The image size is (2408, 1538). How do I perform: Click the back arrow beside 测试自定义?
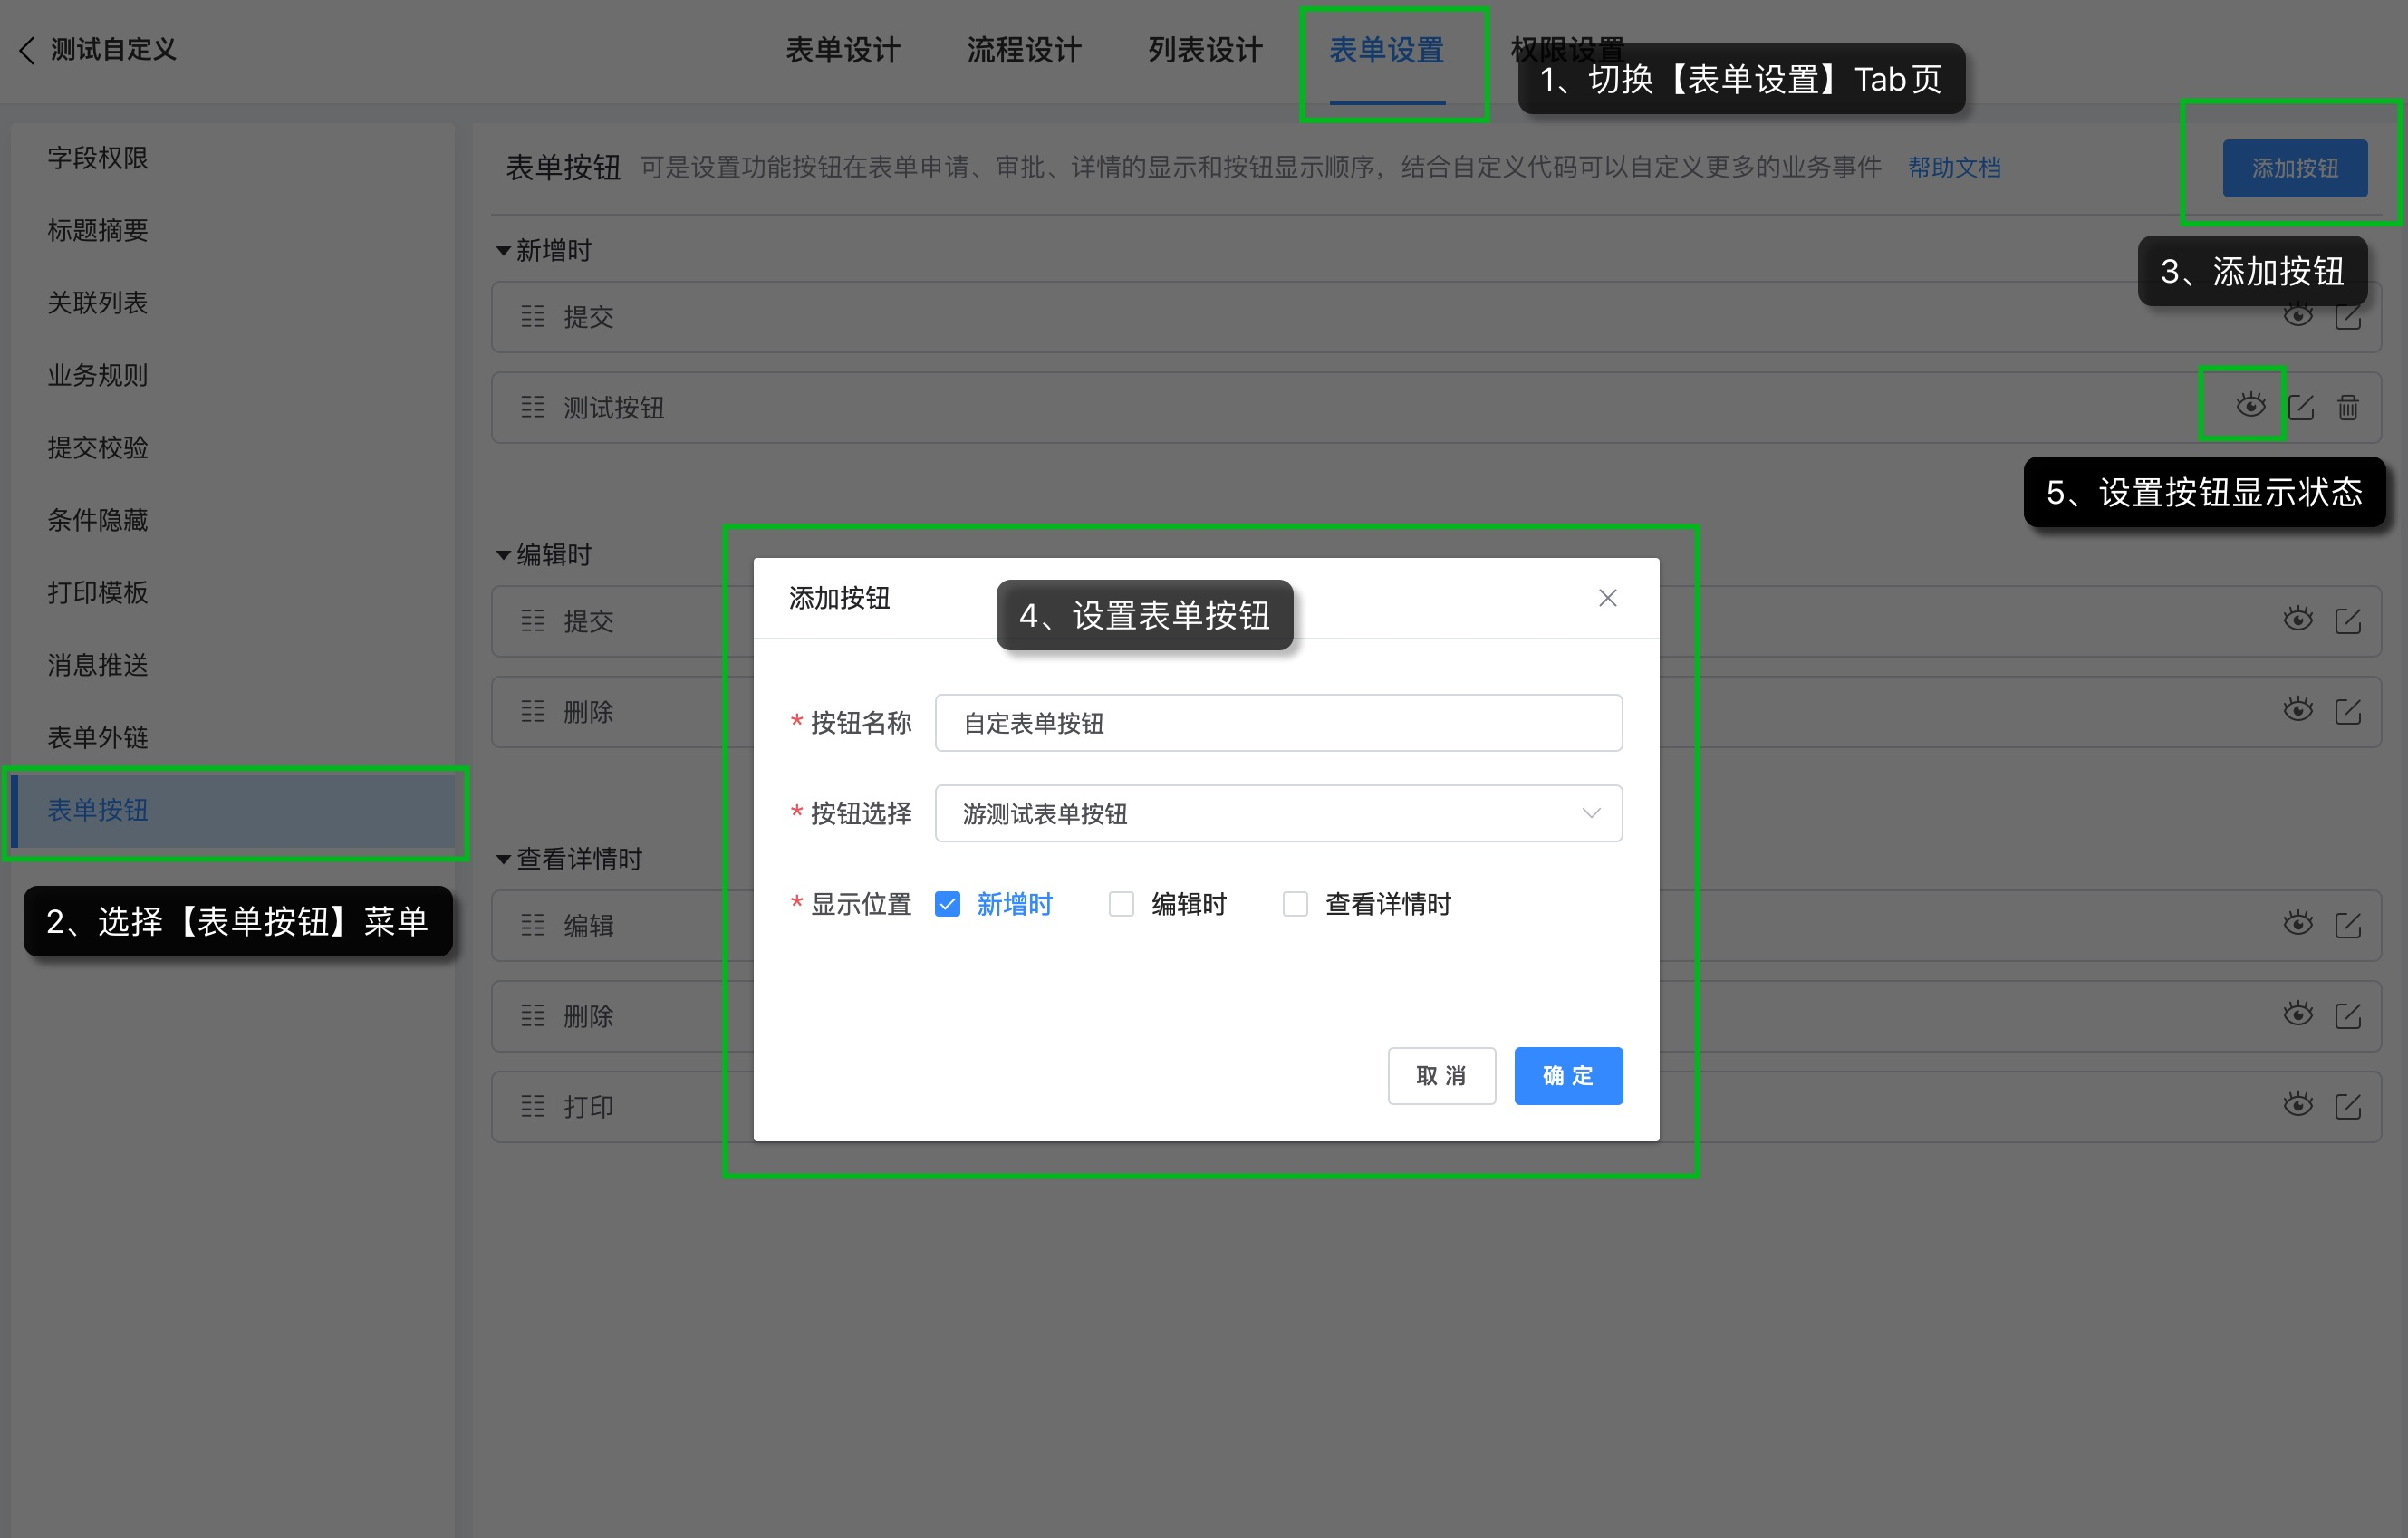(27, 50)
